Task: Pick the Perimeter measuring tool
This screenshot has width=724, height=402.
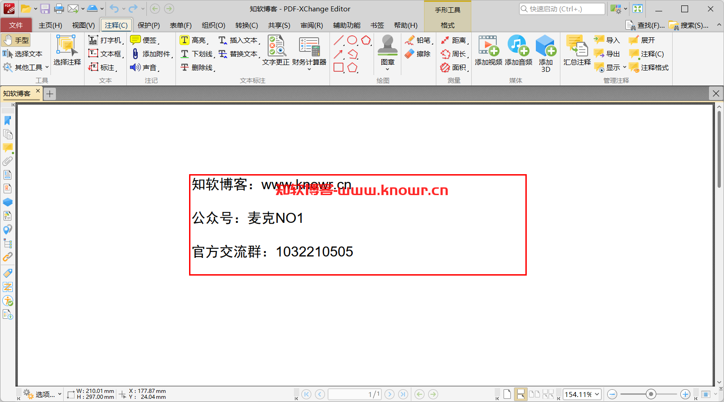Action: click(x=454, y=54)
